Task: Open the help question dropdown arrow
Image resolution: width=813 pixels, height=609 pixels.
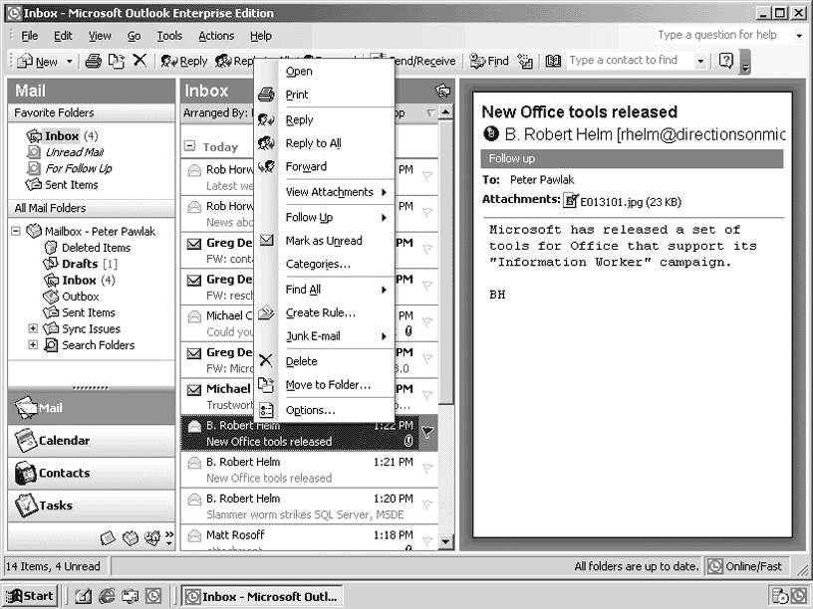Action: pyautogui.click(x=799, y=36)
